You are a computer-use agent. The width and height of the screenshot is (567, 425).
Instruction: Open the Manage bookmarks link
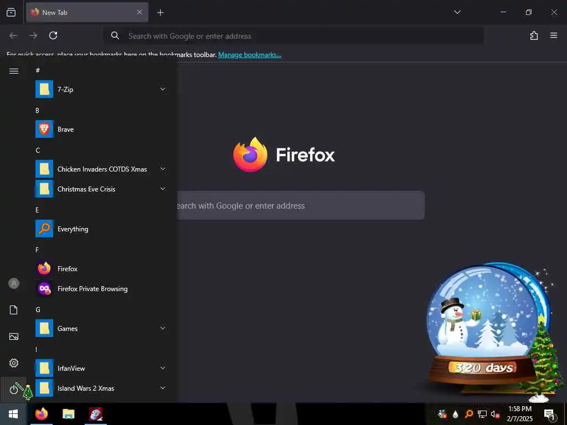[x=250, y=55]
